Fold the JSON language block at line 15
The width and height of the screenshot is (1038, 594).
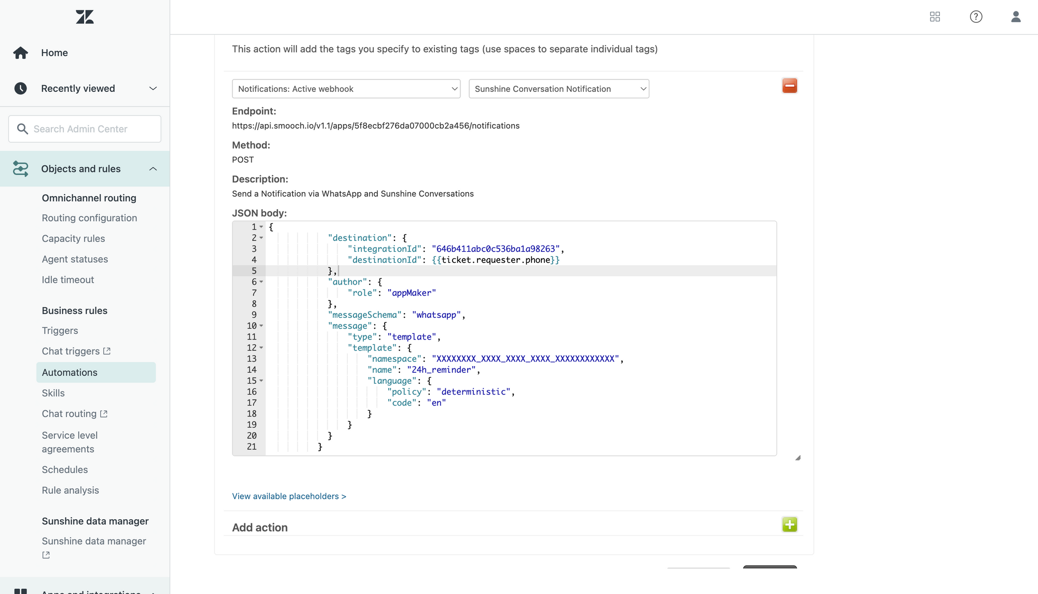261,381
